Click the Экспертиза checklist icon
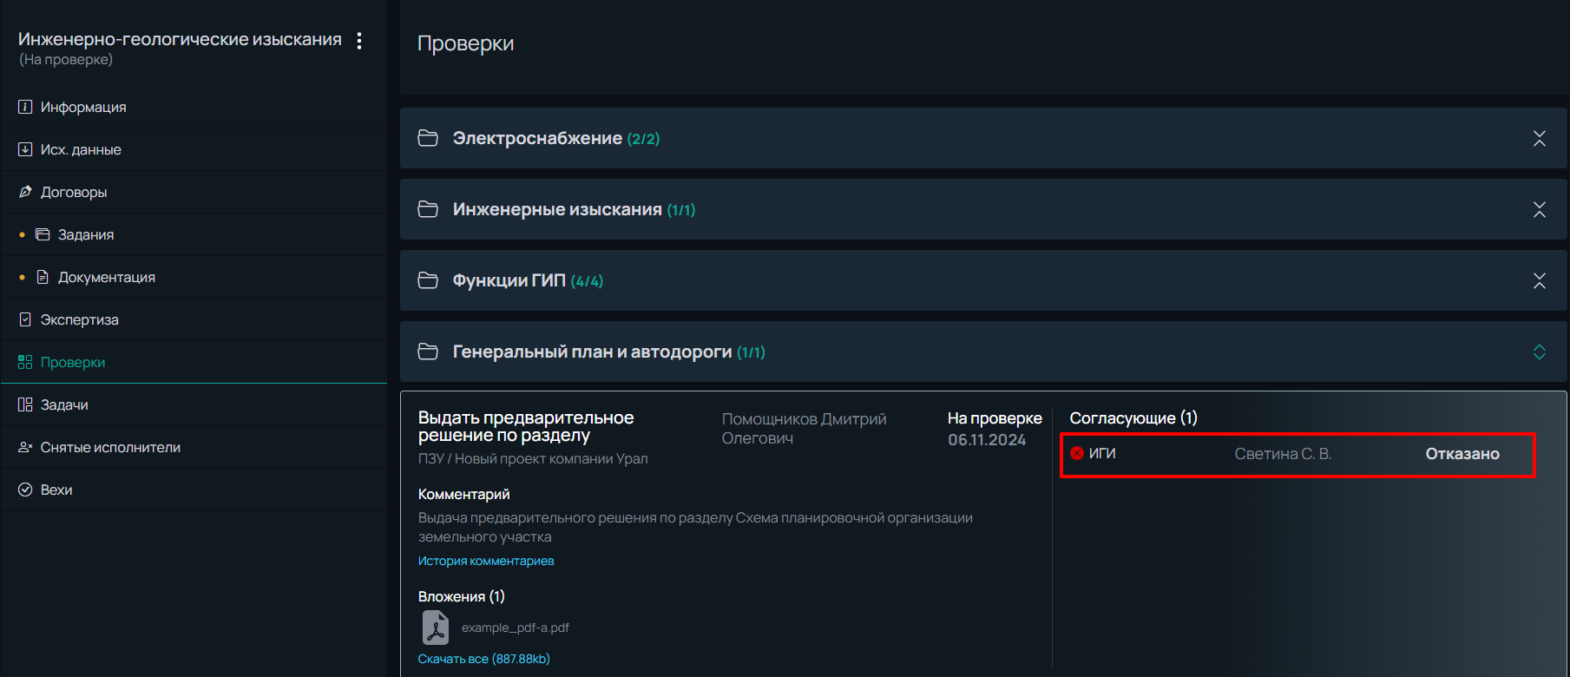The width and height of the screenshot is (1570, 677). tap(25, 319)
